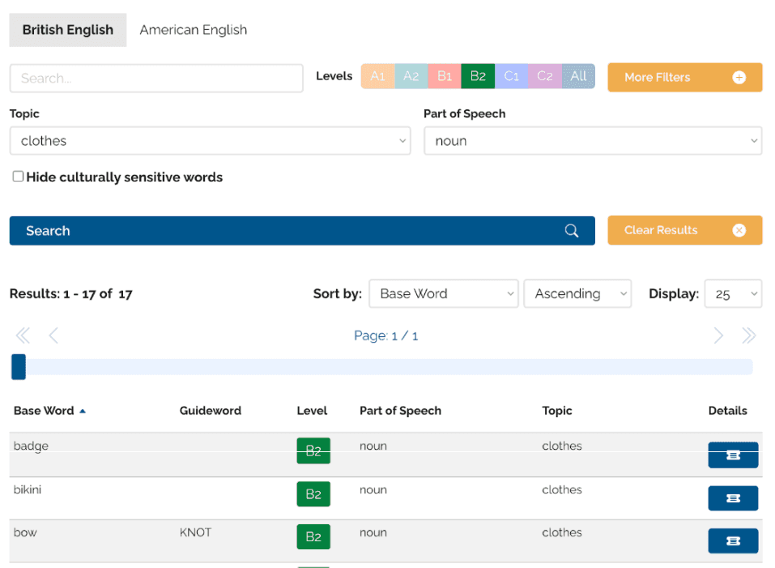Select the British English tab
The image size is (775, 568).
pos(68,30)
